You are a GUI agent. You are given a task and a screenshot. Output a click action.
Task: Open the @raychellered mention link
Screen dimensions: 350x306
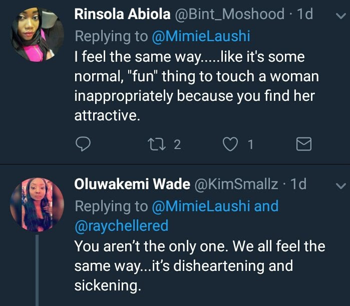121,226
